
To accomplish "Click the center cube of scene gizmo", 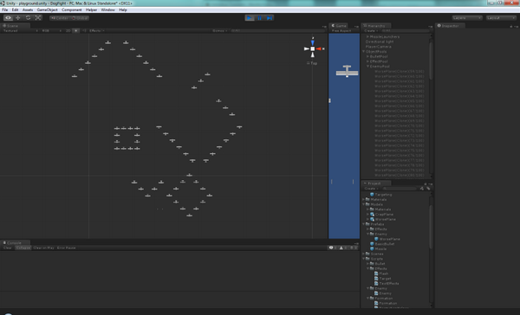I will (312, 48).
